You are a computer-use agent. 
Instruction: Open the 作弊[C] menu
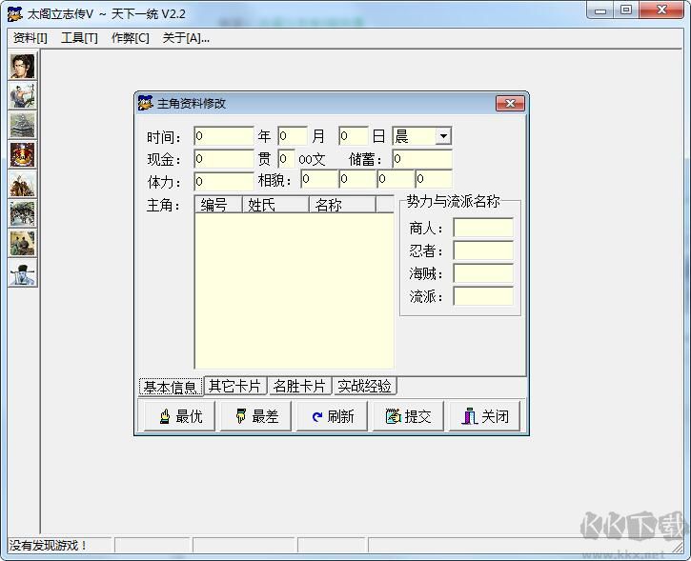tap(131, 38)
